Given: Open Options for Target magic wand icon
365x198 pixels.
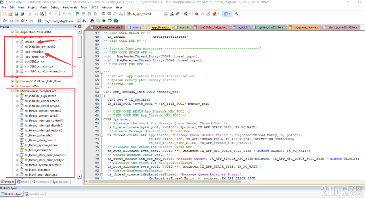Looking at the screenshot, I should pyautogui.click(x=84, y=21).
